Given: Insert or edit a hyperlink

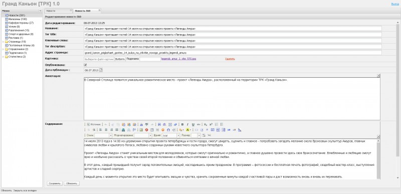Looking at the screenshot, I should pyautogui.click(x=123, y=130).
